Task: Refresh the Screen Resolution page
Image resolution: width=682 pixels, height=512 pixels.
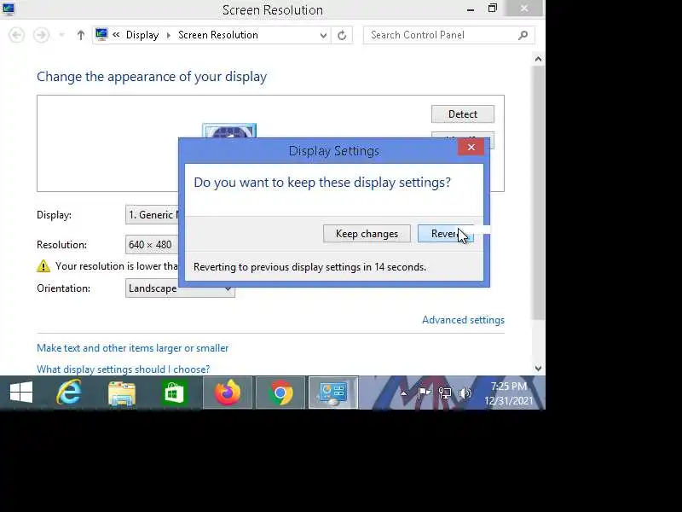Action: 342,35
